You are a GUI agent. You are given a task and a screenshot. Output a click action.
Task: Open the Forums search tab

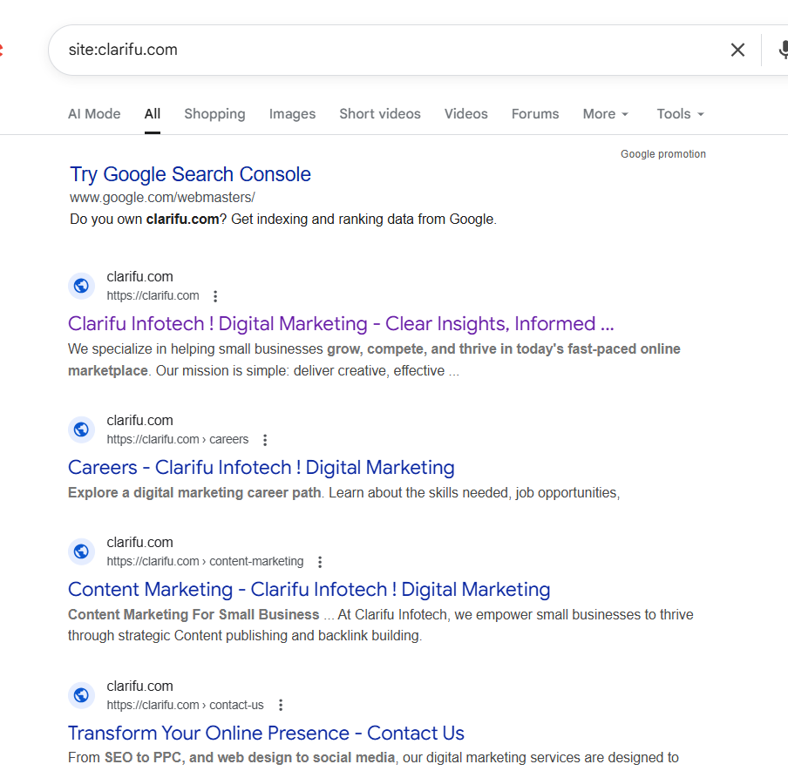(535, 114)
